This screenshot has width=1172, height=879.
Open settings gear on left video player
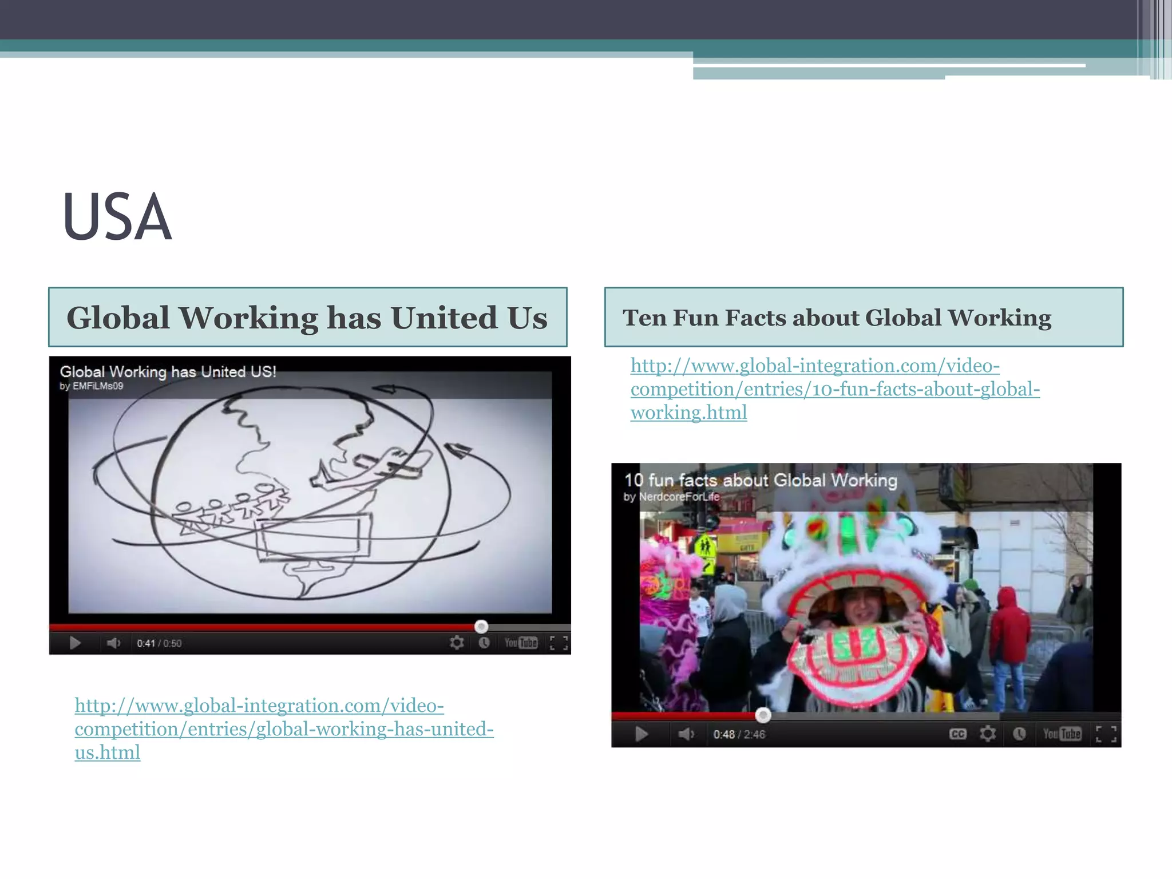[x=456, y=643]
